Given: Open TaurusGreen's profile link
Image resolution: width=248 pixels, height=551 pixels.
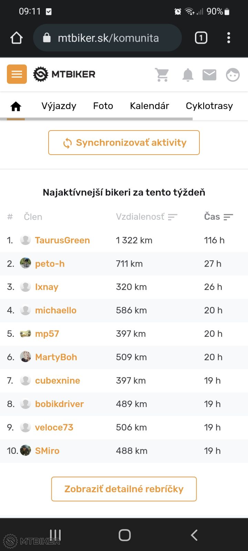Looking at the screenshot, I should [62, 240].
